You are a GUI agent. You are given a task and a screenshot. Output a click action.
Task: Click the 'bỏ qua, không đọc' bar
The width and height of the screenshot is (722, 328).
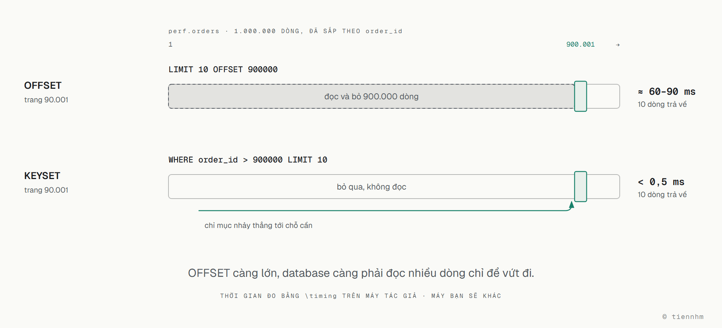[x=371, y=187]
